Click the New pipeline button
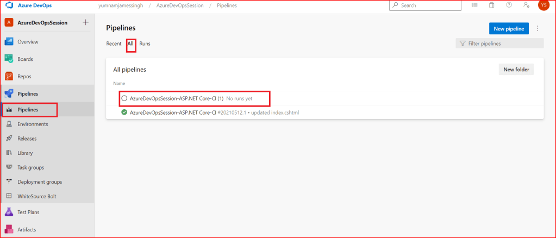Screen dimensions: 556x238 pos(508,28)
